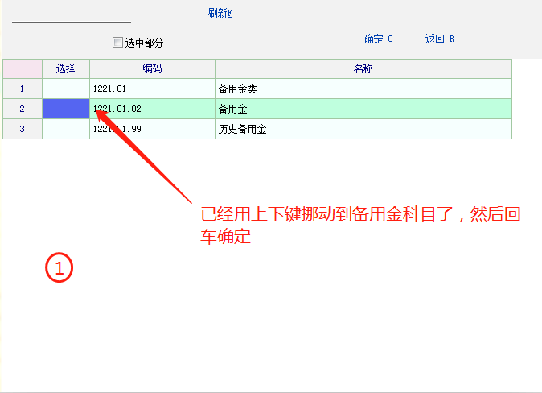The height and width of the screenshot is (393, 542).
Task: Select the 历史备用金 name cell
Action: click(x=363, y=129)
